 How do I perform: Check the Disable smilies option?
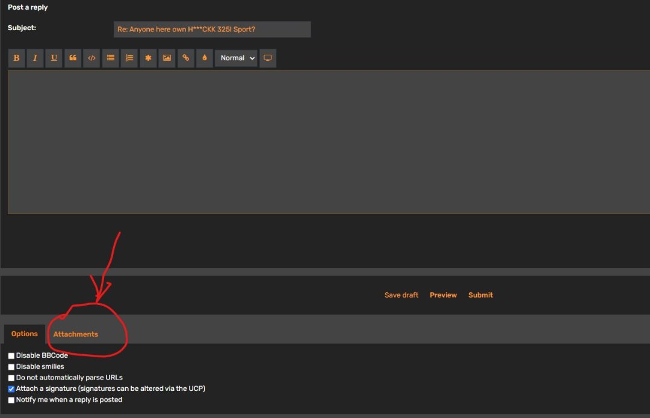click(x=11, y=367)
